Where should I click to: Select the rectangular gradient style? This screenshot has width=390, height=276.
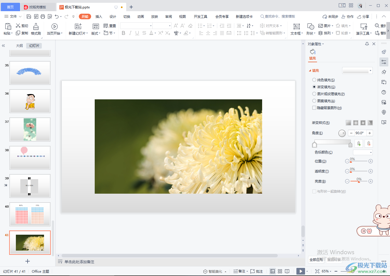pyautogui.click(x=363, y=123)
